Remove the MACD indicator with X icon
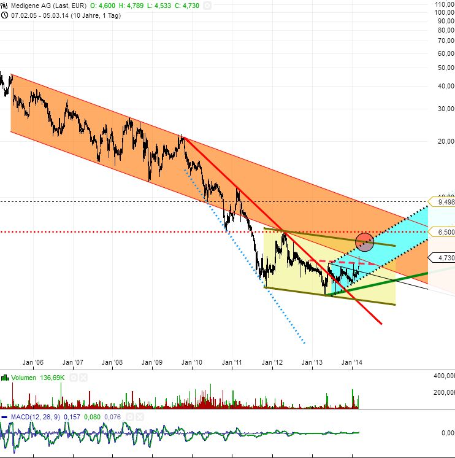The image size is (455, 458). tap(140, 417)
